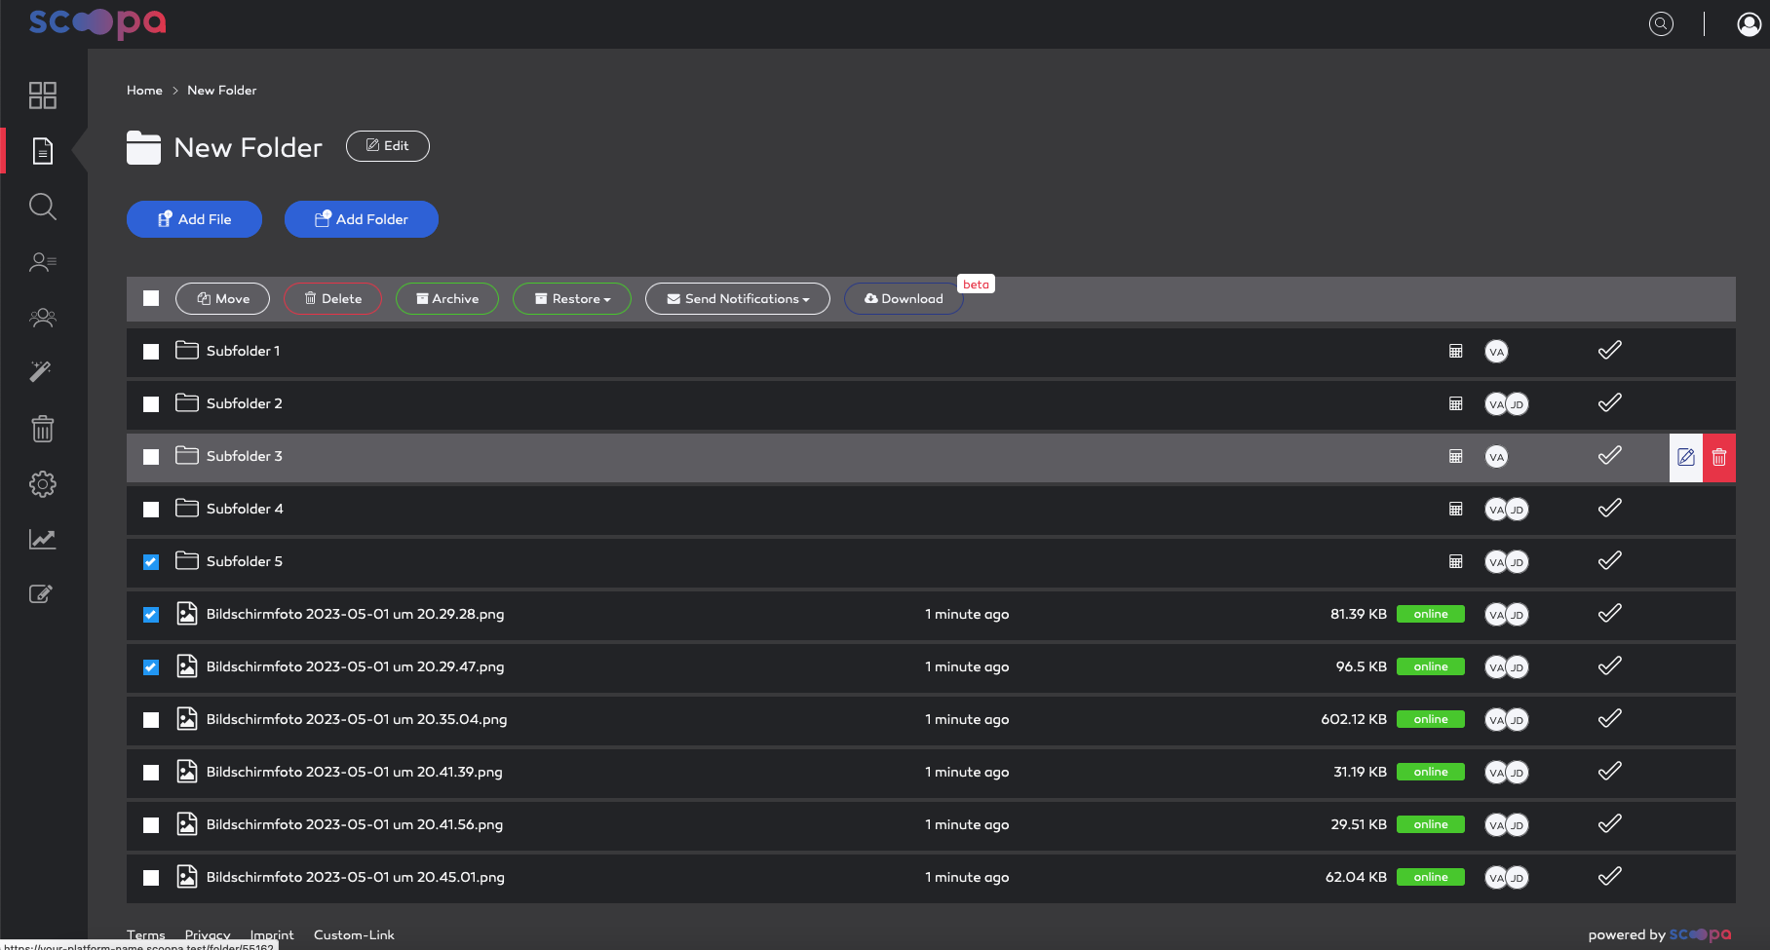Viewport: 1770px width, 950px height.
Task: Click New Folder in the breadcrumb
Action: click(x=222, y=91)
